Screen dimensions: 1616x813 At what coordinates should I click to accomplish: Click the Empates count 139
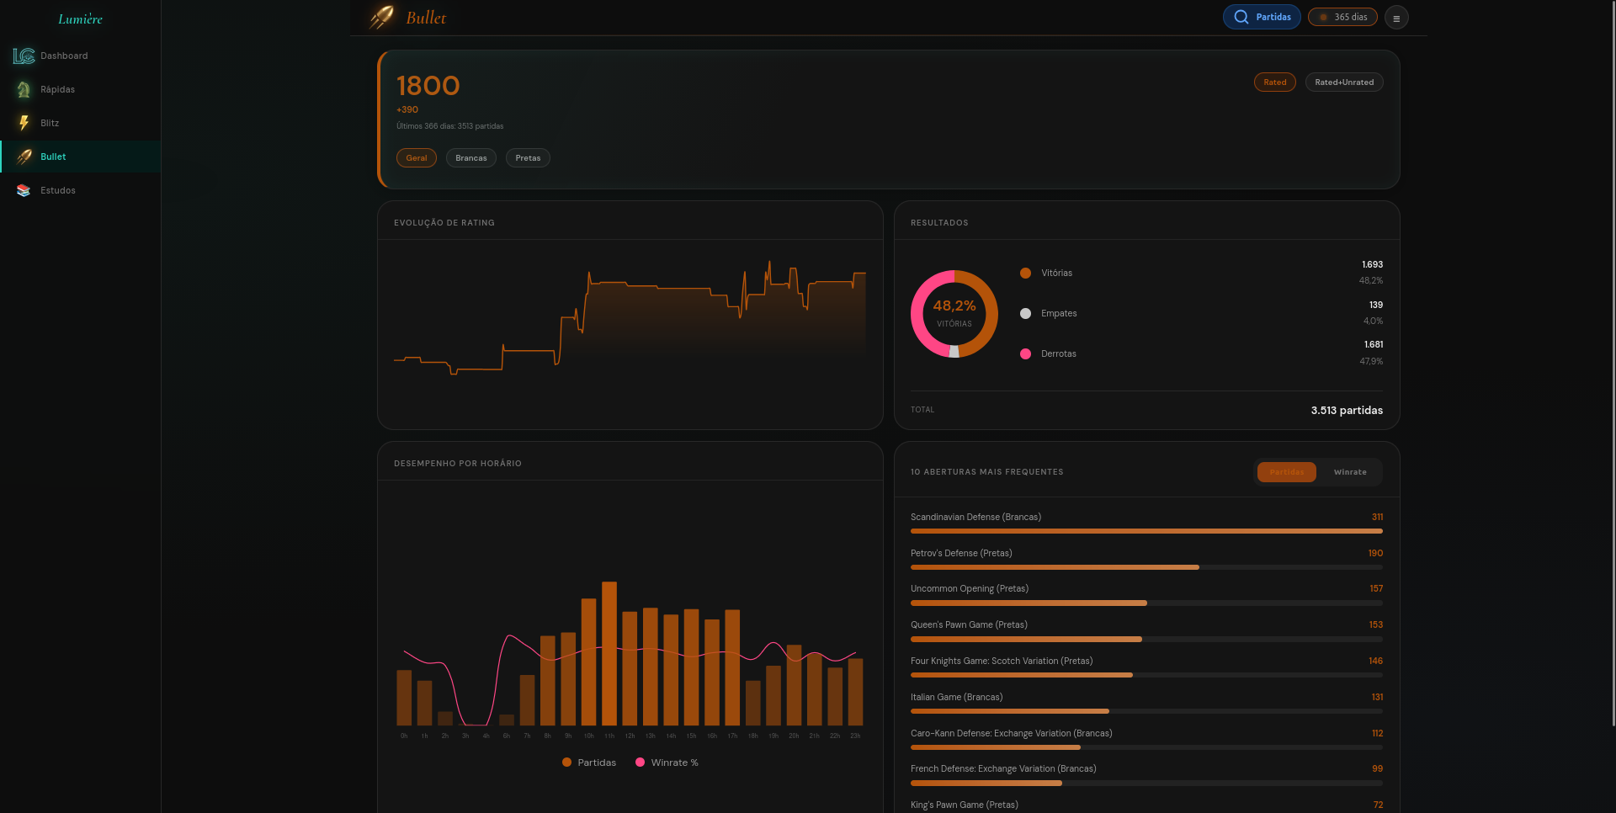click(x=1376, y=305)
